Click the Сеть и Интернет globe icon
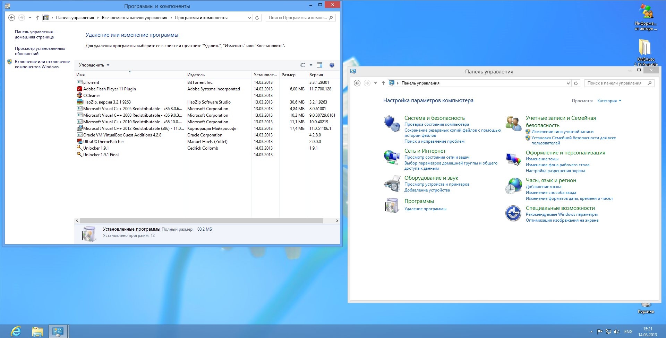Viewport: 666px width, 338px height. [x=392, y=157]
